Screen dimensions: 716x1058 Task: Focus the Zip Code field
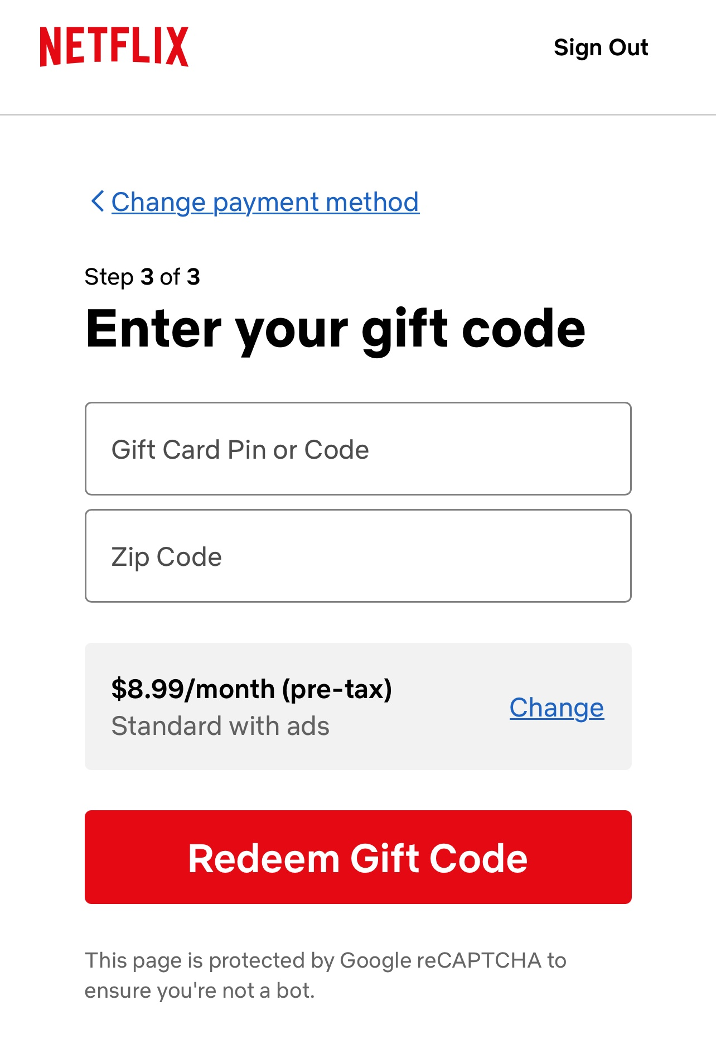358,556
